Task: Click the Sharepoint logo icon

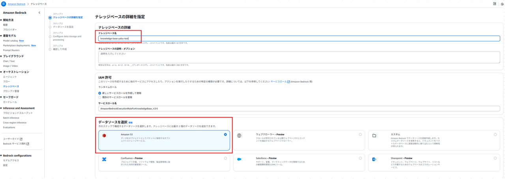Action: (374, 159)
